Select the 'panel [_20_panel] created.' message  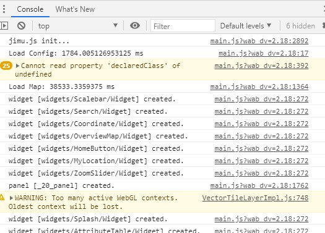[61, 185]
